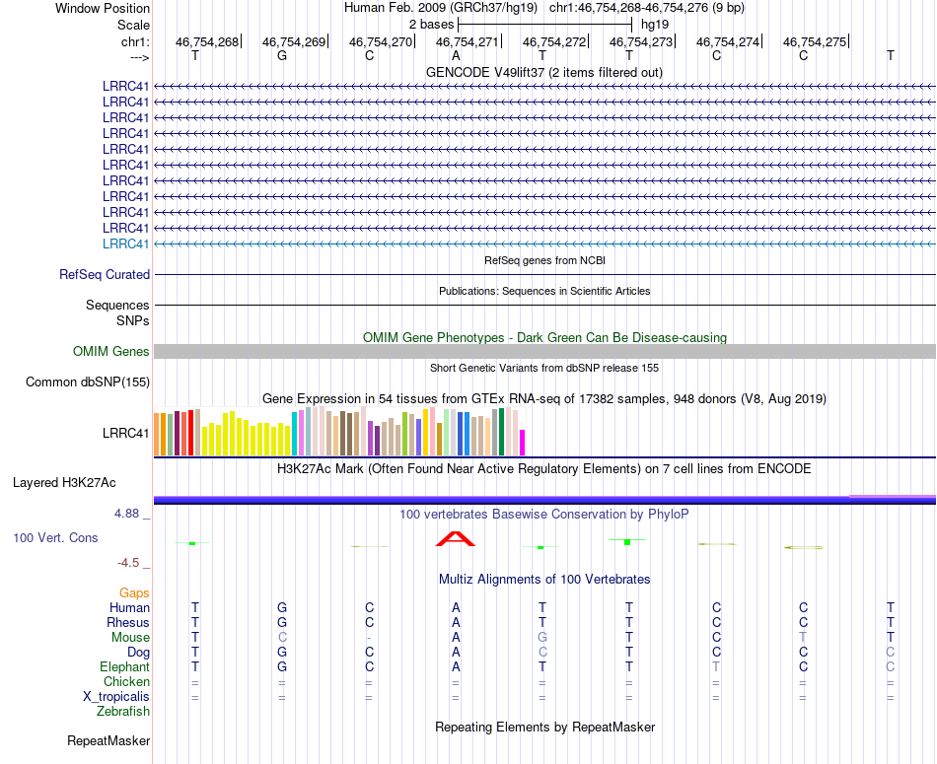Click the blue Layered H3K27Ac signal band

coord(544,500)
